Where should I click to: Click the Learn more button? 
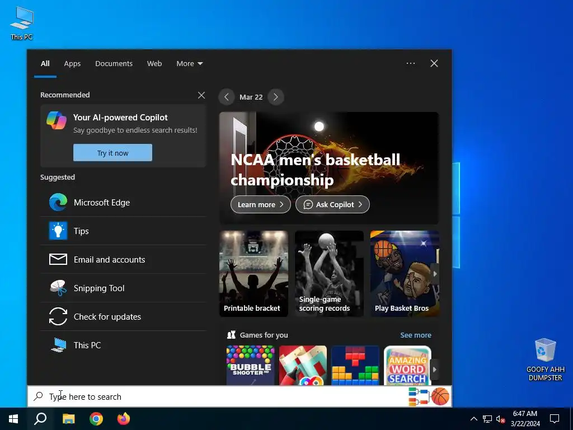pos(261,204)
